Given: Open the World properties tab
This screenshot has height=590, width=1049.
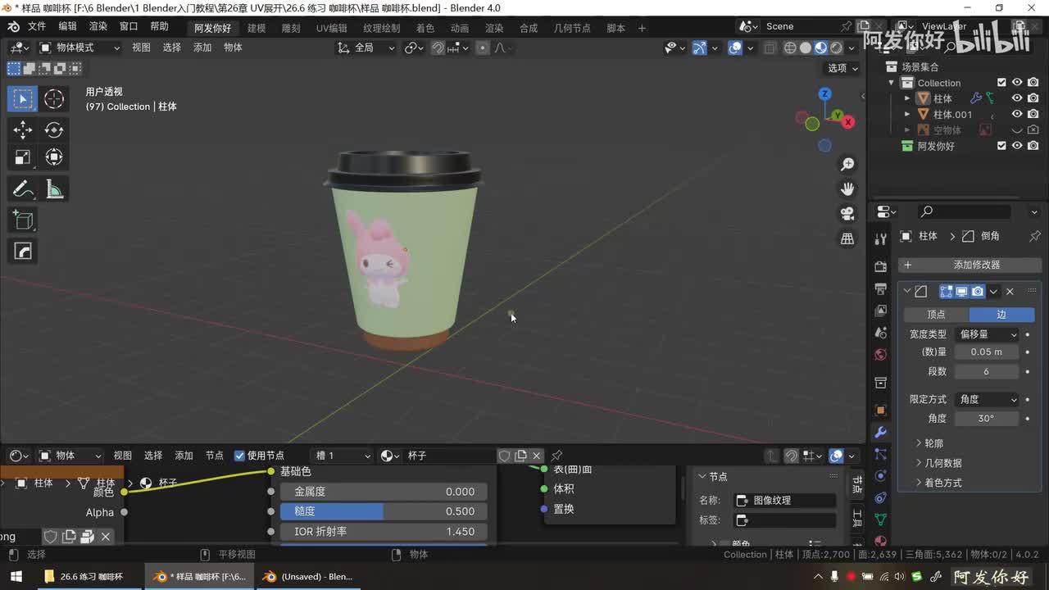Looking at the screenshot, I should (881, 355).
